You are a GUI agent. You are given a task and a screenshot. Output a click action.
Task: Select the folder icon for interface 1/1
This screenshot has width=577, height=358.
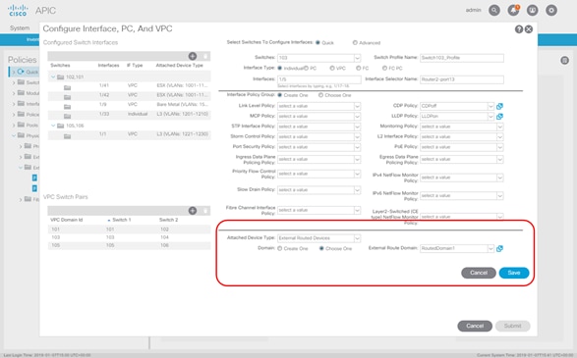pos(68,136)
